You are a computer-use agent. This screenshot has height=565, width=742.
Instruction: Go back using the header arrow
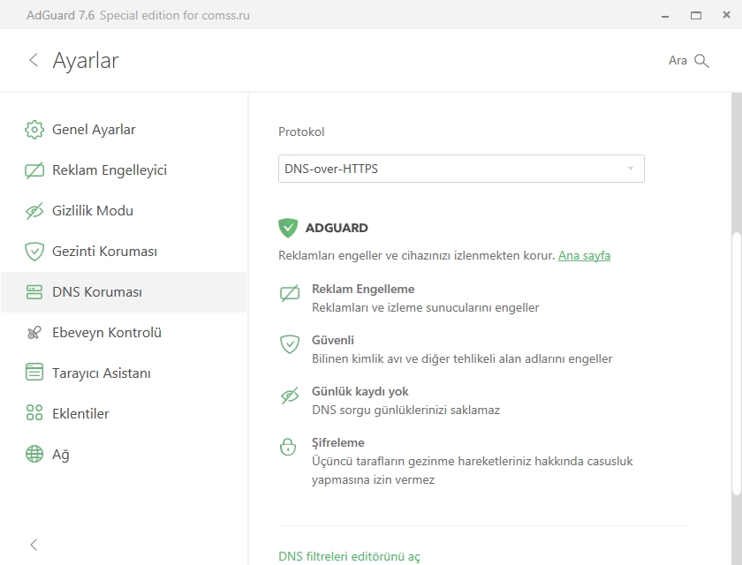click(x=34, y=60)
